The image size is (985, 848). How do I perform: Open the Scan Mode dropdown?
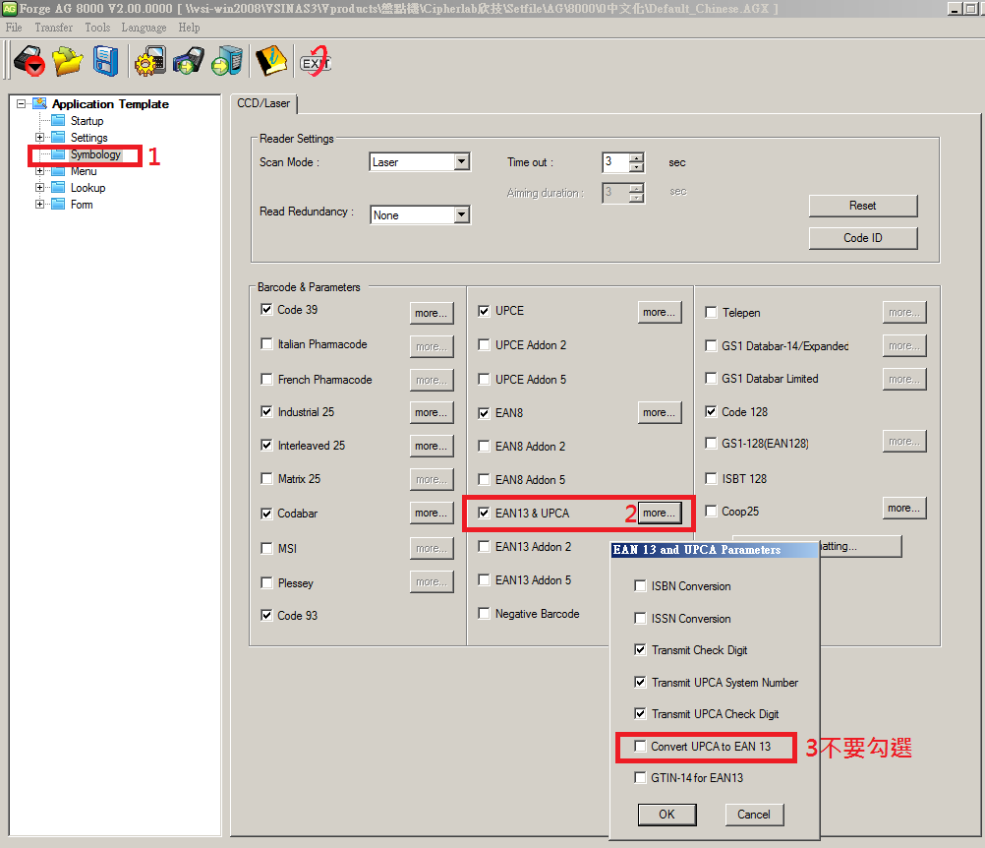462,161
